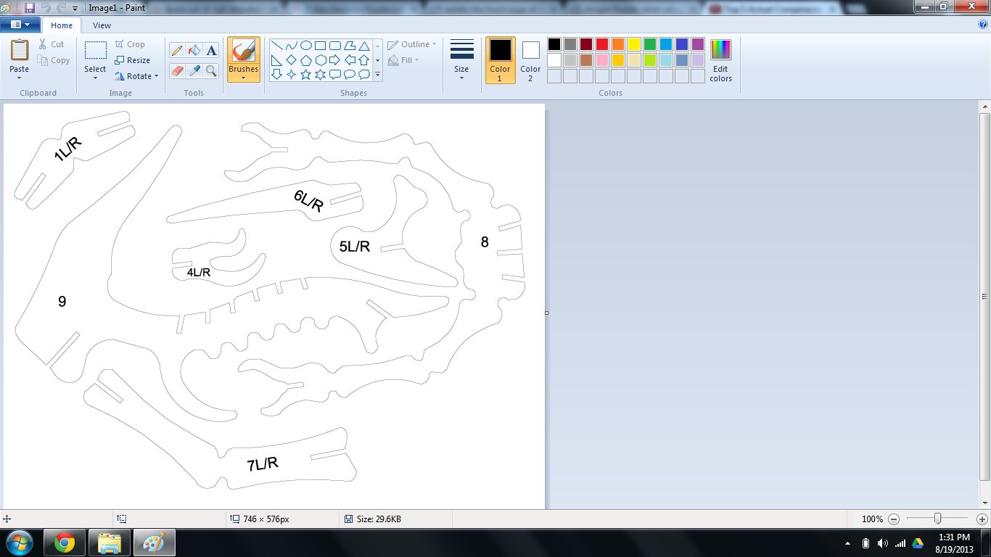Click the Google Drive tray icon
The width and height of the screenshot is (991, 557).
point(917,543)
